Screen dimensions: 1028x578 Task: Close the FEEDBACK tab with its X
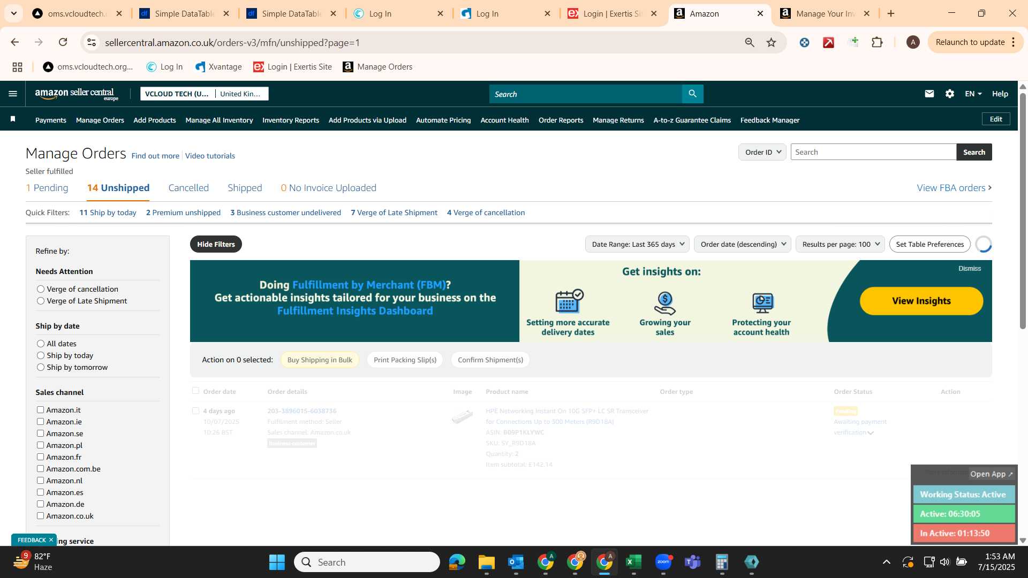coord(51,539)
